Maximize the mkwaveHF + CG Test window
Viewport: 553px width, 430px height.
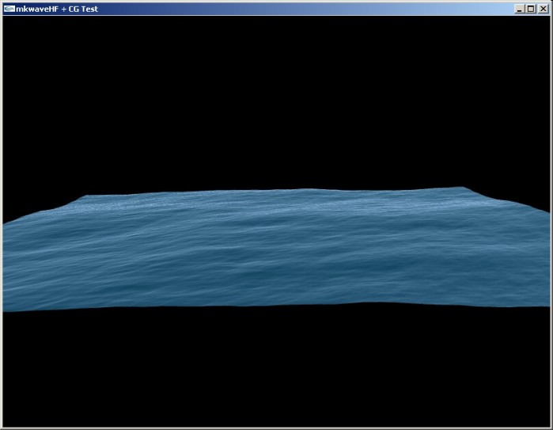531,8
